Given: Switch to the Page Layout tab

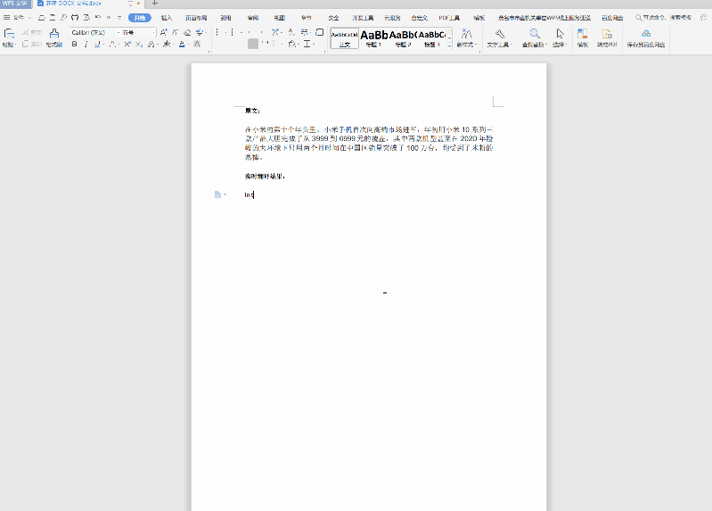Looking at the screenshot, I should coord(196,18).
